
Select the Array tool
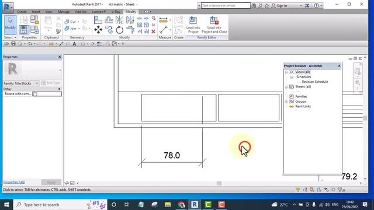point(140,24)
